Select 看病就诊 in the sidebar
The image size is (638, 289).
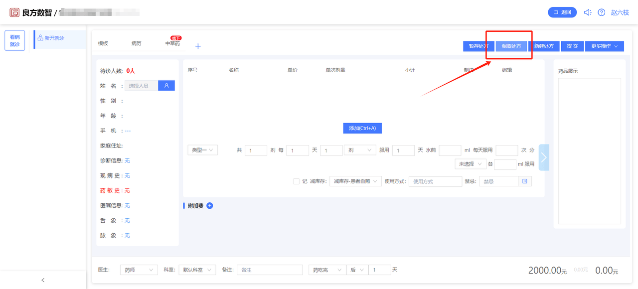pos(15,41)
